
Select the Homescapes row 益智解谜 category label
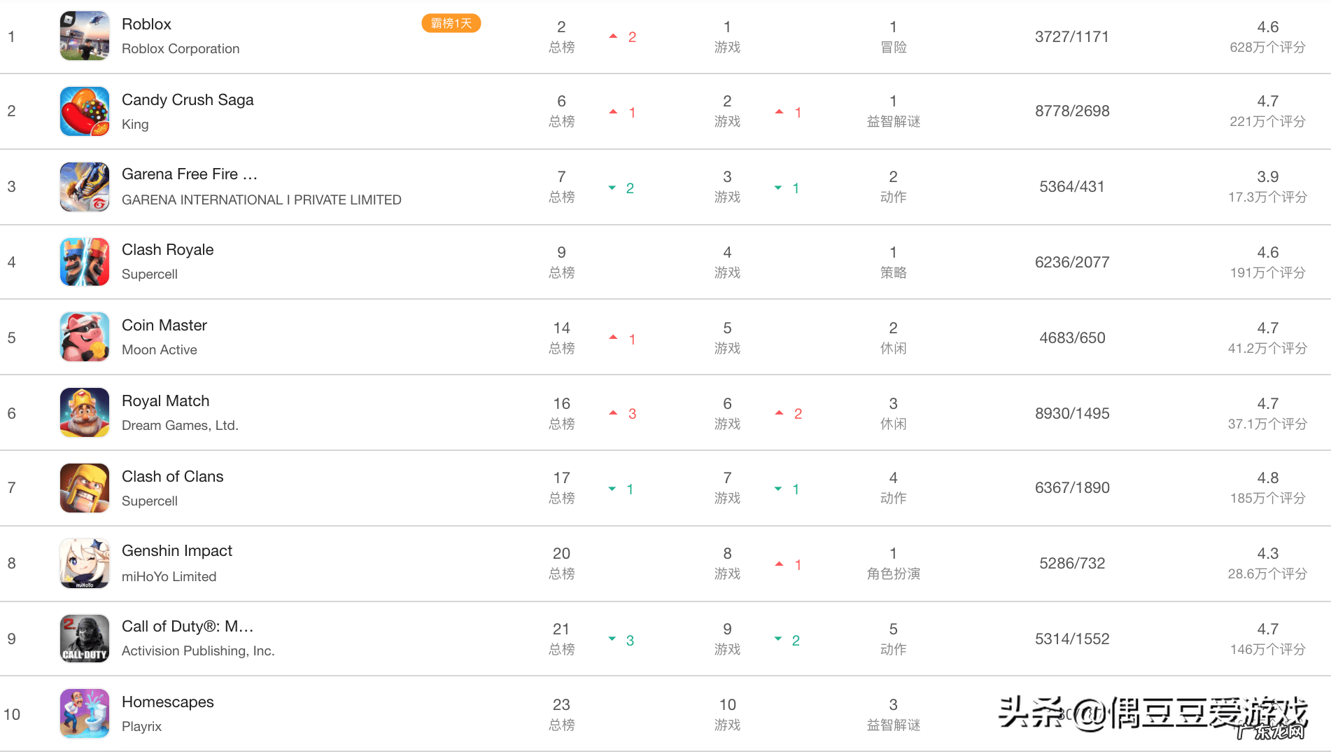point(893,725)
